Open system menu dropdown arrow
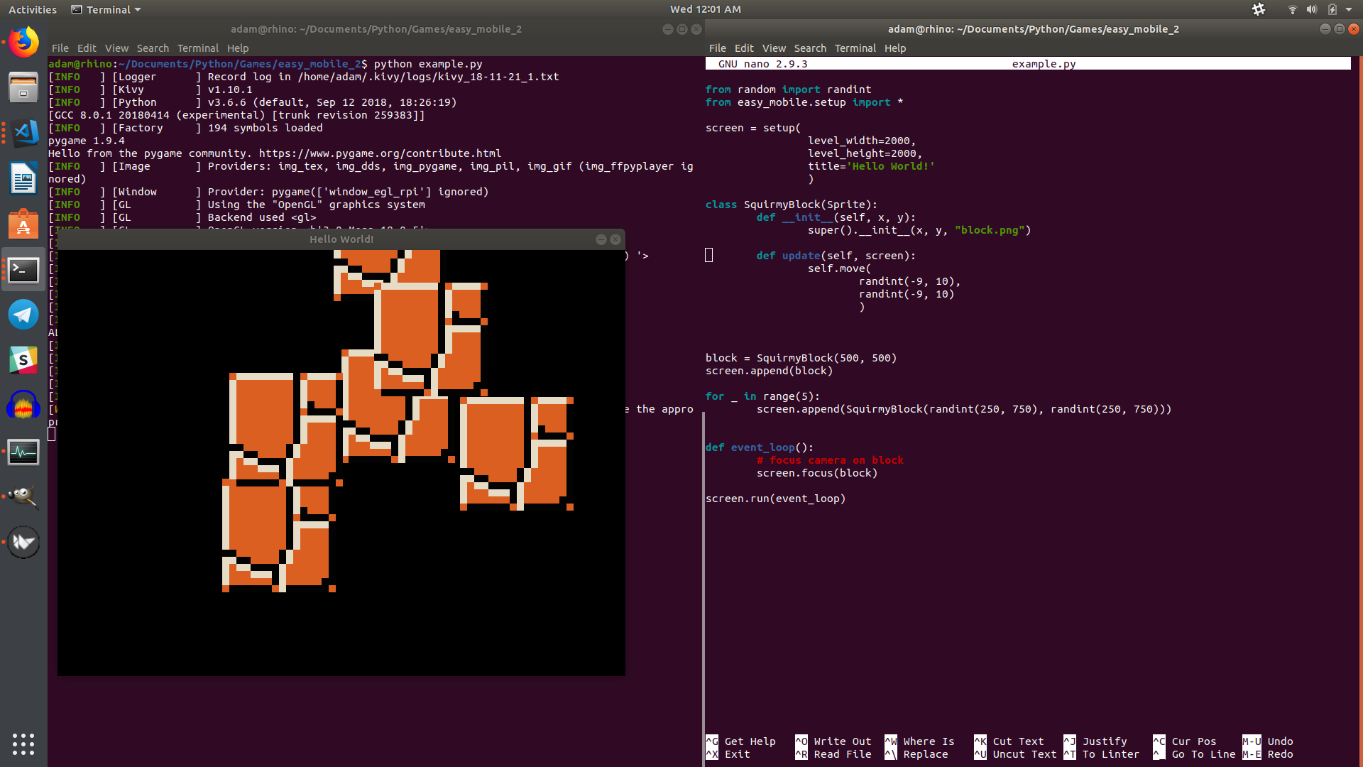 point(1349,9)
